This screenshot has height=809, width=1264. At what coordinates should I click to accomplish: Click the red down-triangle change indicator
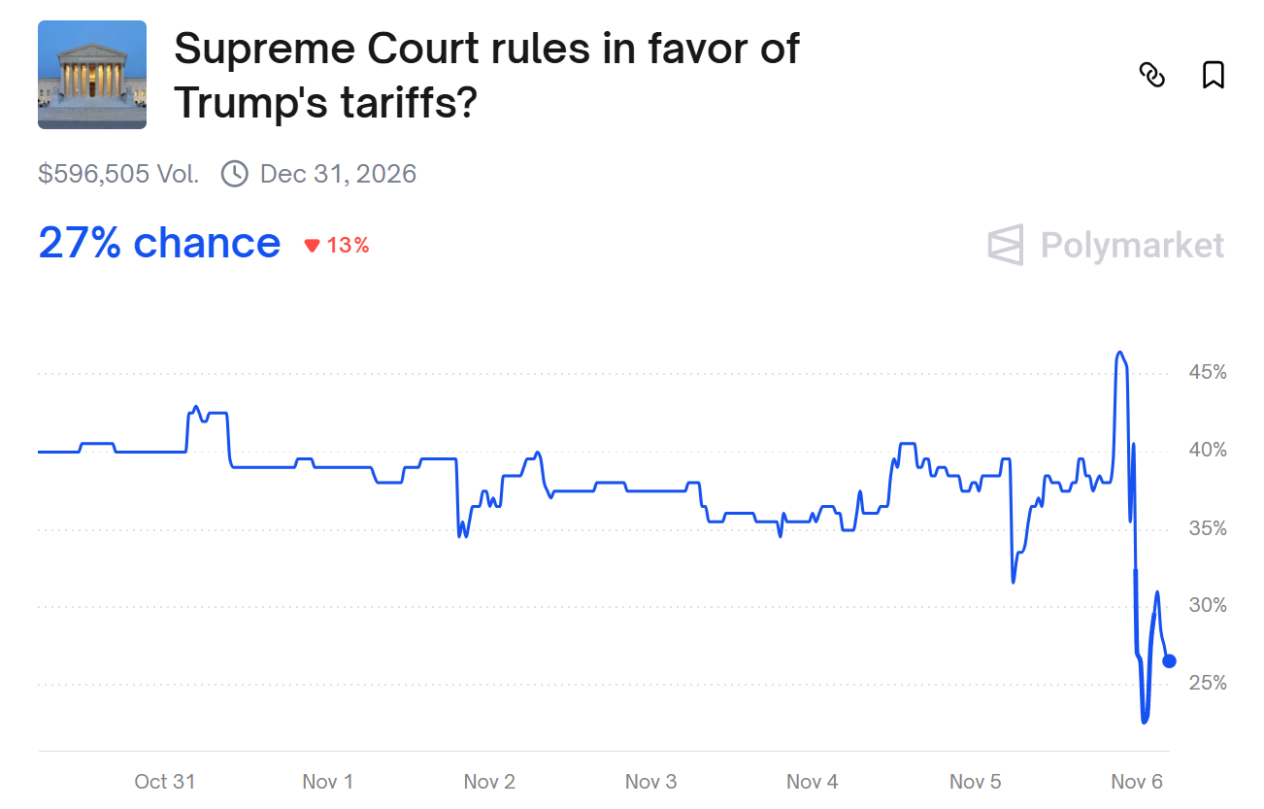(x=312, y=246)
